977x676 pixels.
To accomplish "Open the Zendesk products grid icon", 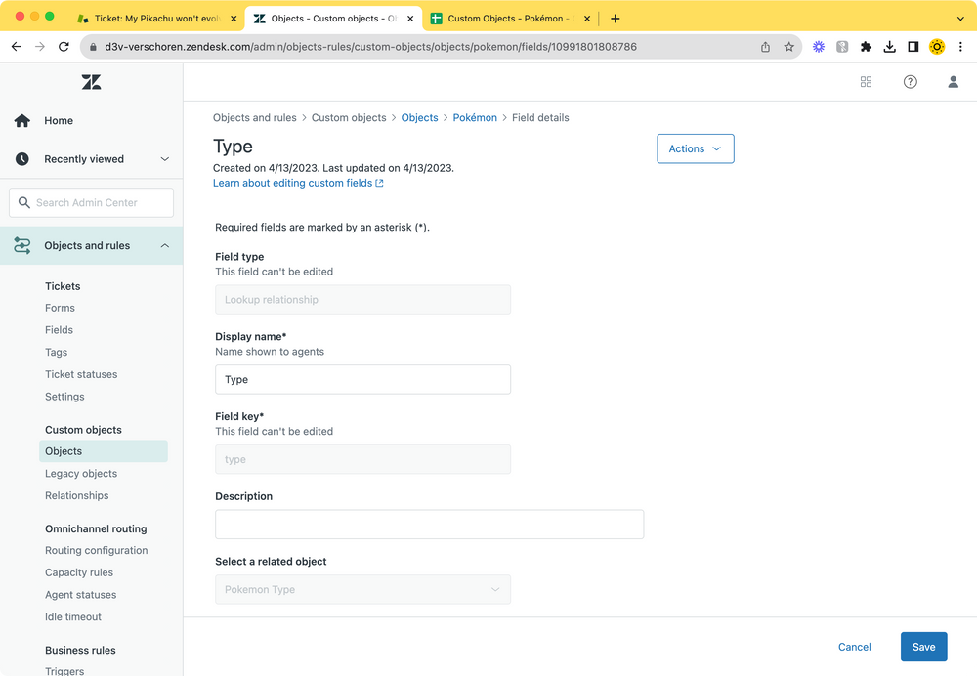I will (866, 82).
